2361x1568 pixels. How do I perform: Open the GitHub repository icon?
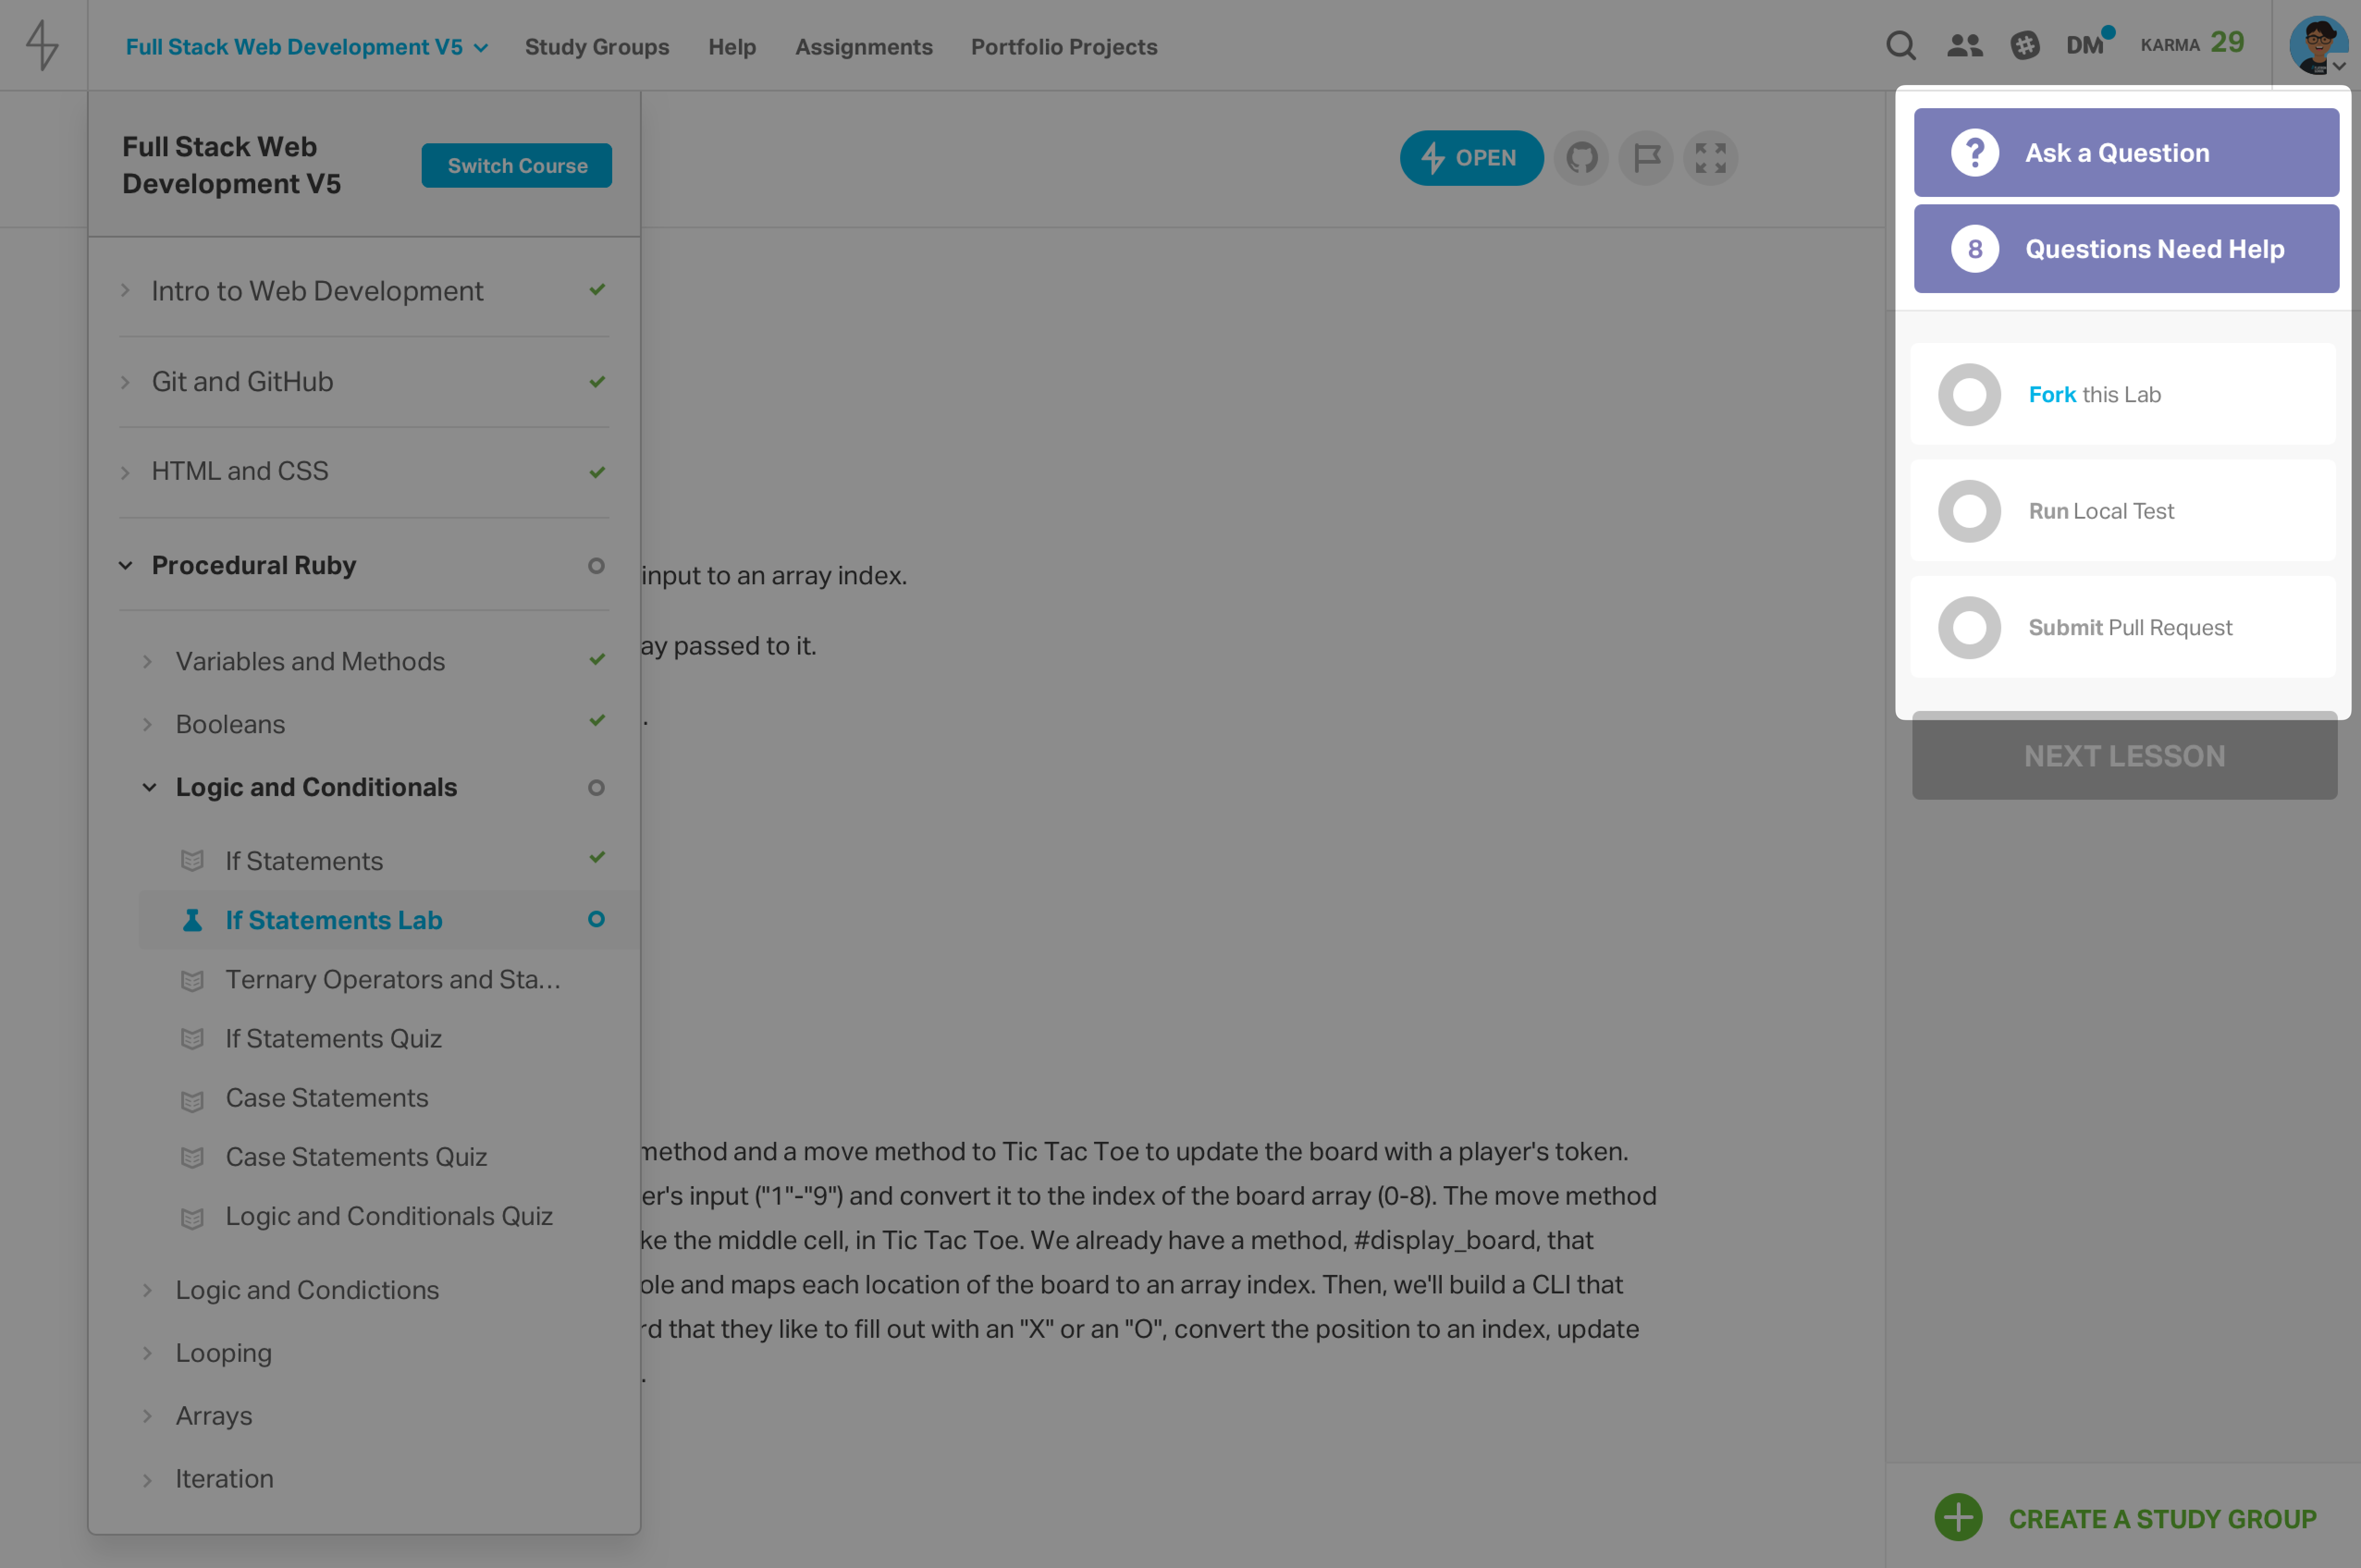tap(1581, 158)
